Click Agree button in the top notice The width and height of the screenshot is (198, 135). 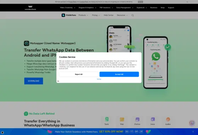140,2
